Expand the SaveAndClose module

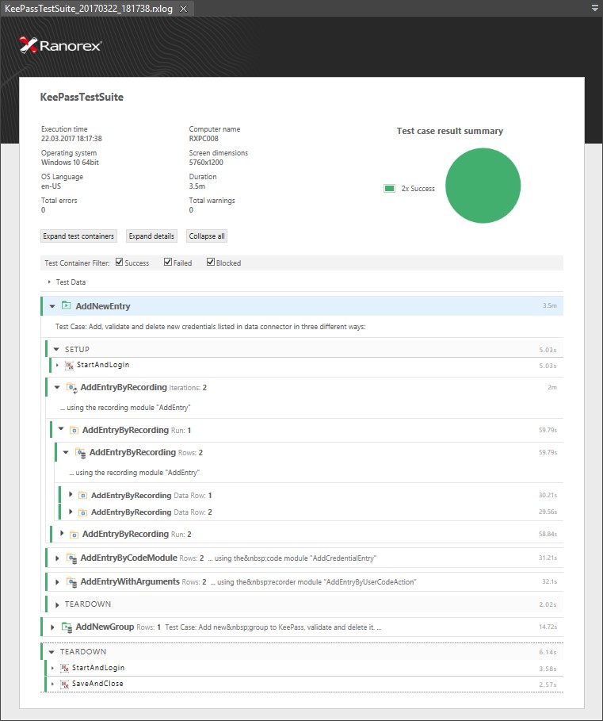[x=53, y=685]
